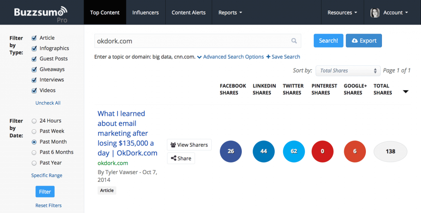Expand the Resources menu

tap(342, 13)
